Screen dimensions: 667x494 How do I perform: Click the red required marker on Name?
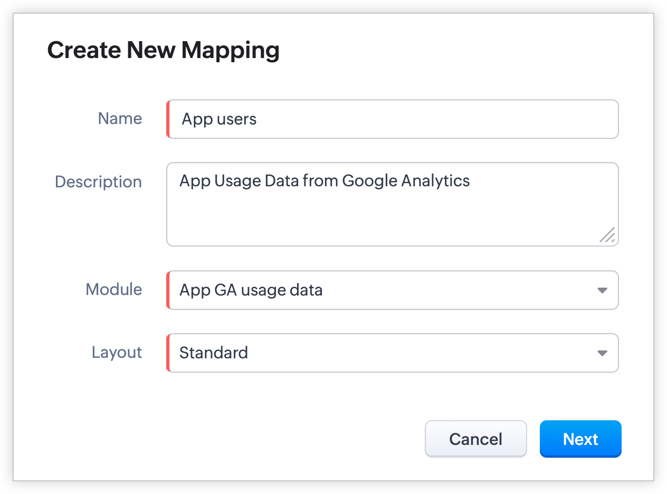pyautogui.click(x=168, y=119)
